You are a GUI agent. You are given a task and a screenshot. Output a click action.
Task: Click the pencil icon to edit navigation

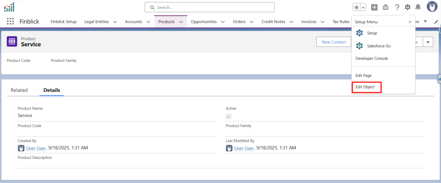pos(436,21)
